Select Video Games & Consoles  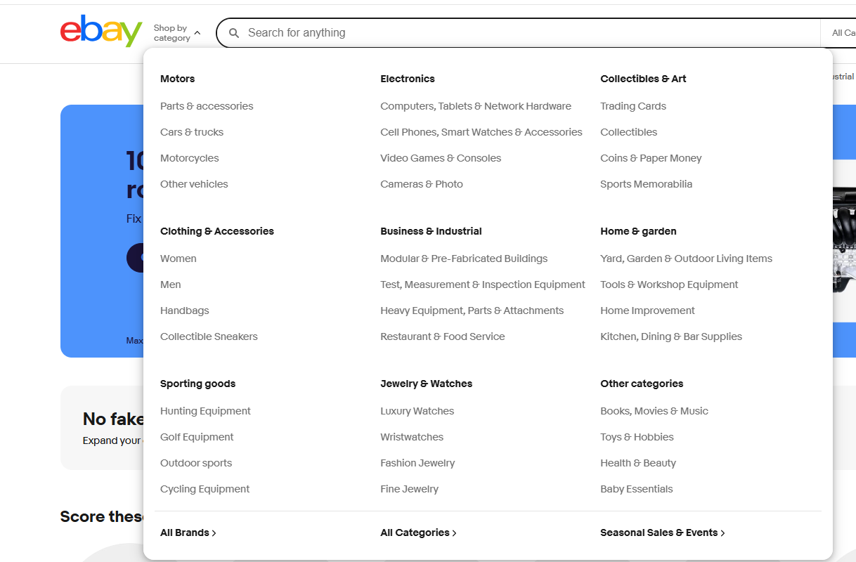pyautogui.click(x=441, y=158)
